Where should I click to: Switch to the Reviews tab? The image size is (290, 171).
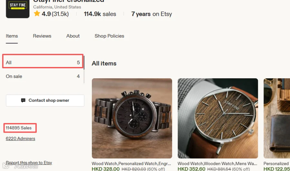click(x=42, y=36)
